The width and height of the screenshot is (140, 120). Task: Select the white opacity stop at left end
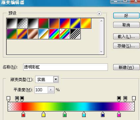[x=9, y=99]
